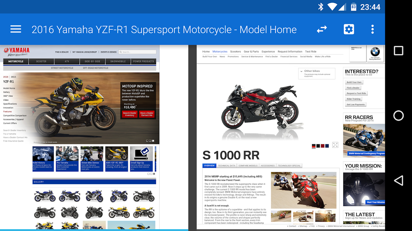Tap the Android recent apps square
The height and width of the screenshot is (231, 412).
399,51
